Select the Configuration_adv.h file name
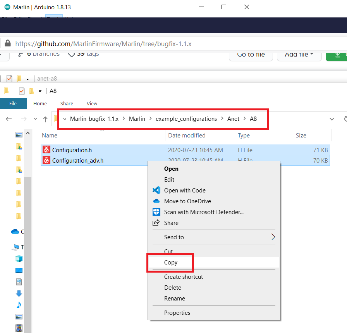347x333 pixels. click(78, 161)
